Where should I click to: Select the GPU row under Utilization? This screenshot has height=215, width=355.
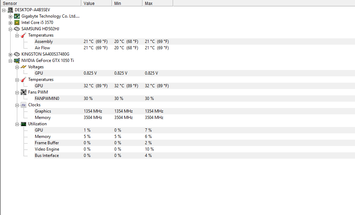(195, 130)
